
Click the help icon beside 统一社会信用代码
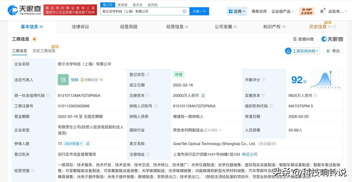coord(48,95)
